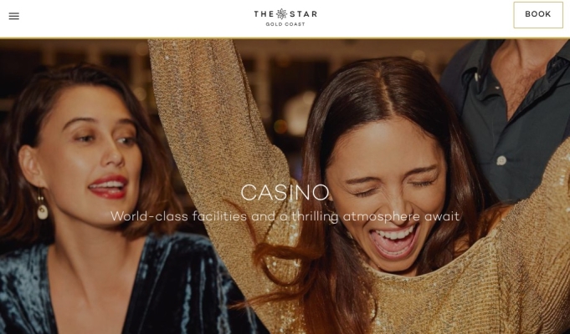Select the GOLD COAST text under logo
Screen dimensions: 570x334
pos(285,24)
